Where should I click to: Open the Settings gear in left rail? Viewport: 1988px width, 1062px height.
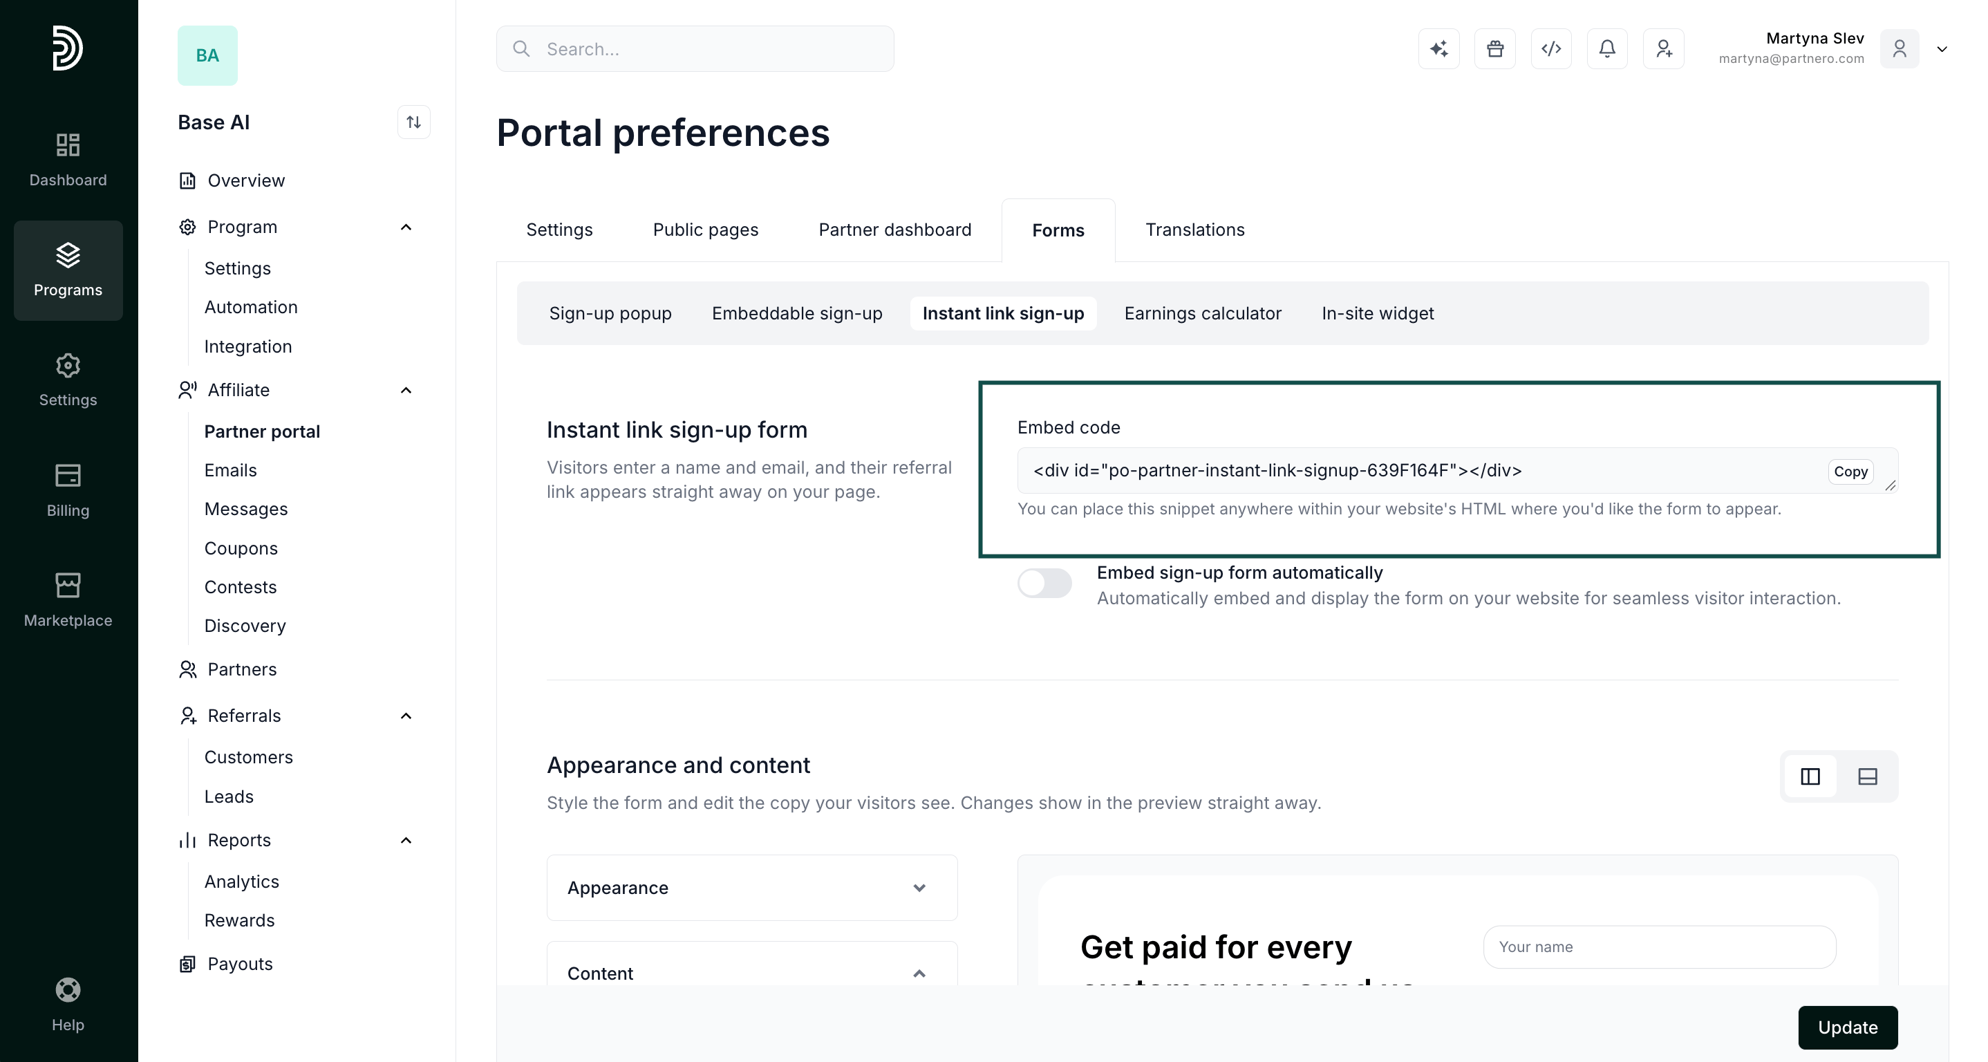coord(68,366)
